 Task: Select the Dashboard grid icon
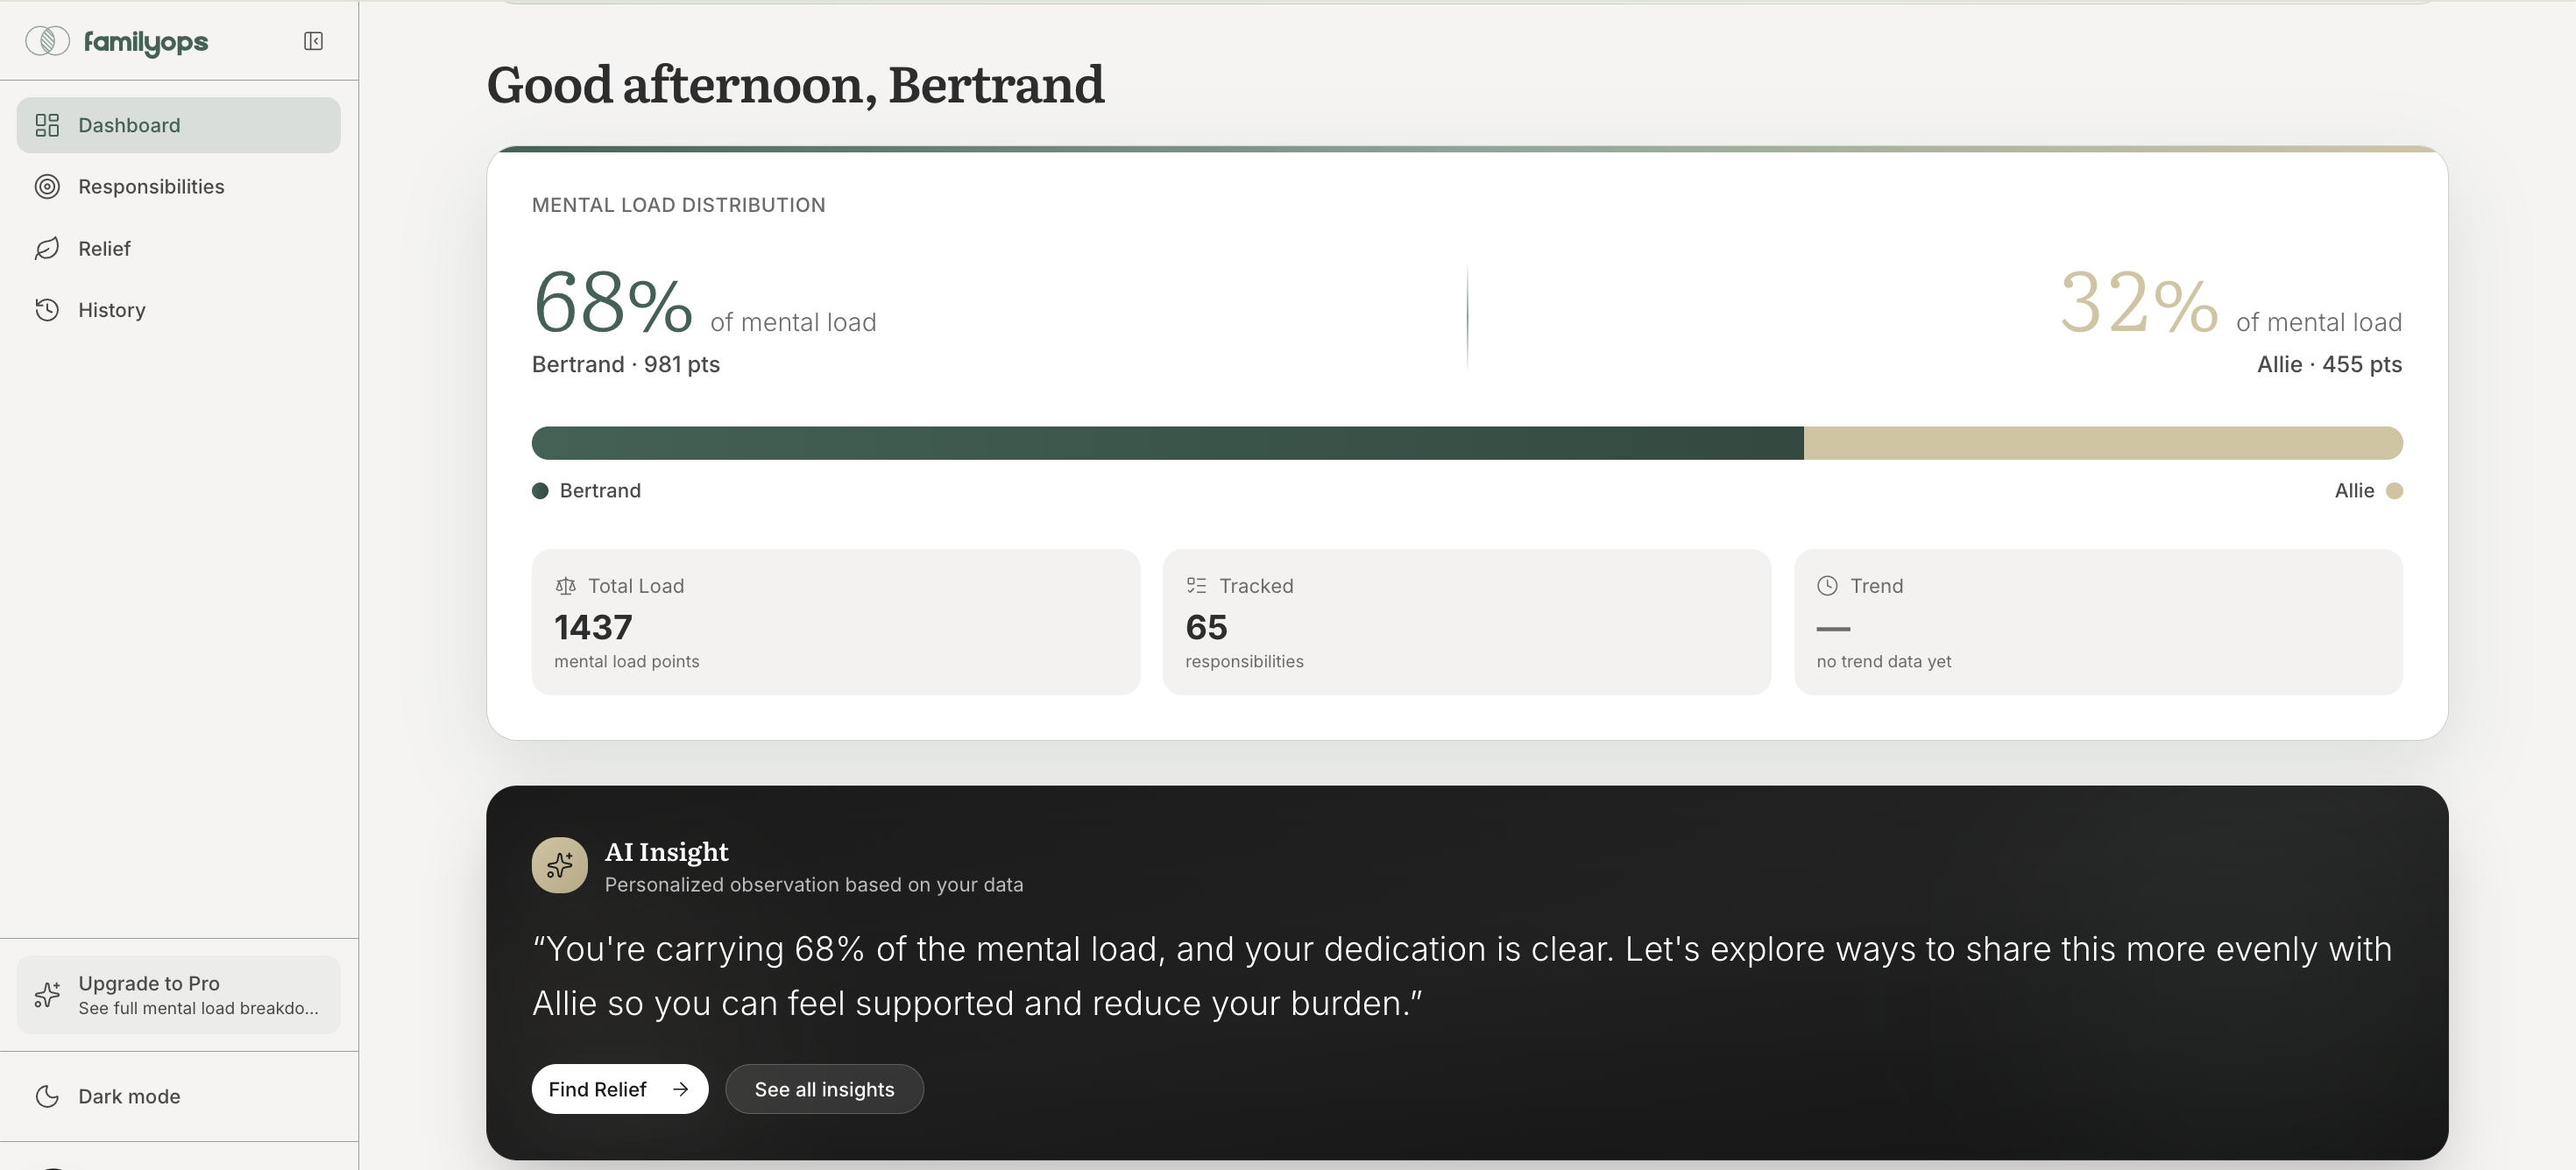pyautogui.click(x=46, y=125)
